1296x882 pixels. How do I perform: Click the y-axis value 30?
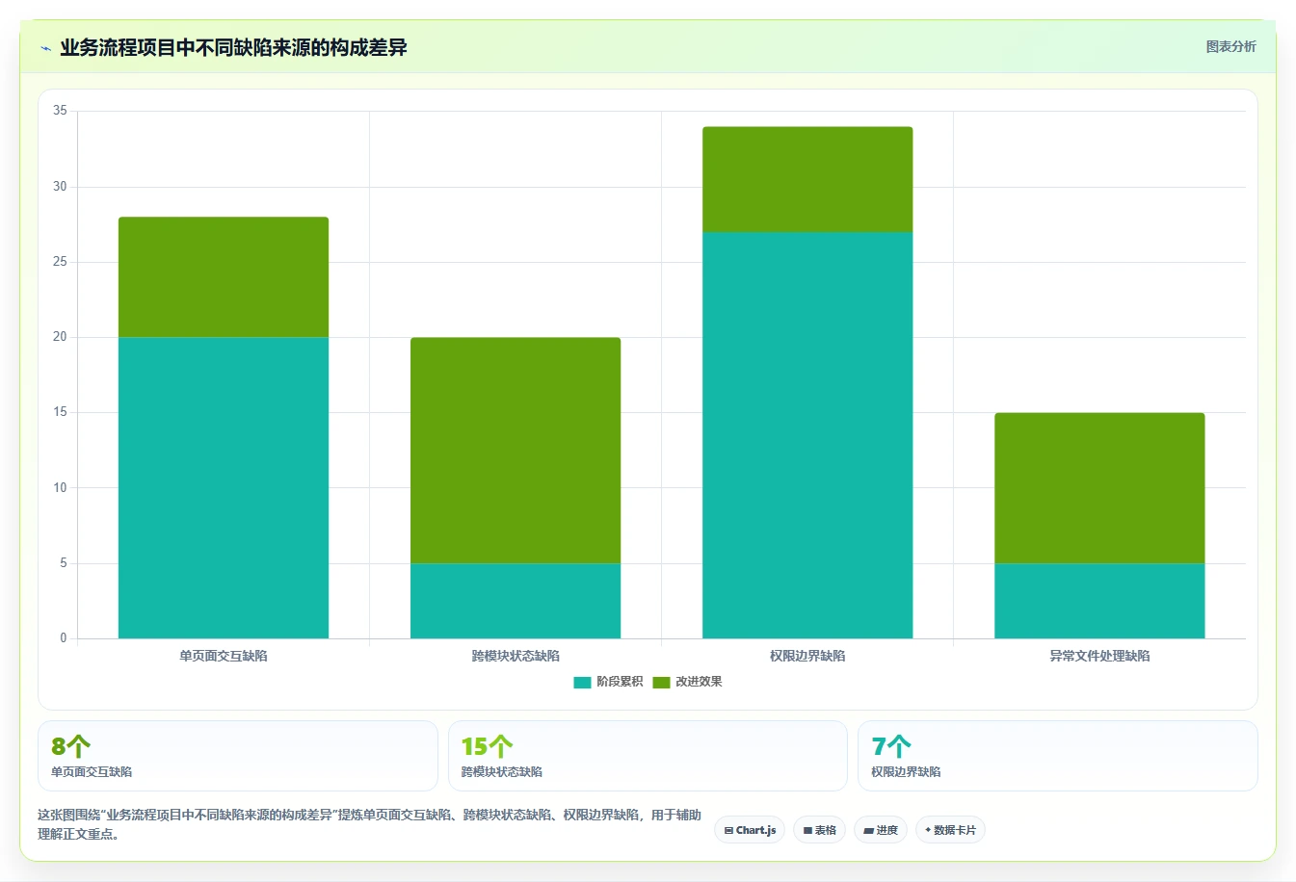pos(60,187)
